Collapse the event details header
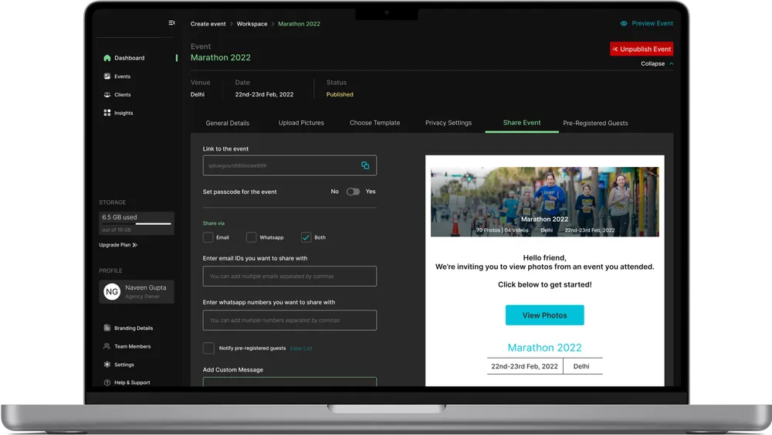The width and height of the screenshot is (772, 435). pyautogui.click(x=657, y=64)
